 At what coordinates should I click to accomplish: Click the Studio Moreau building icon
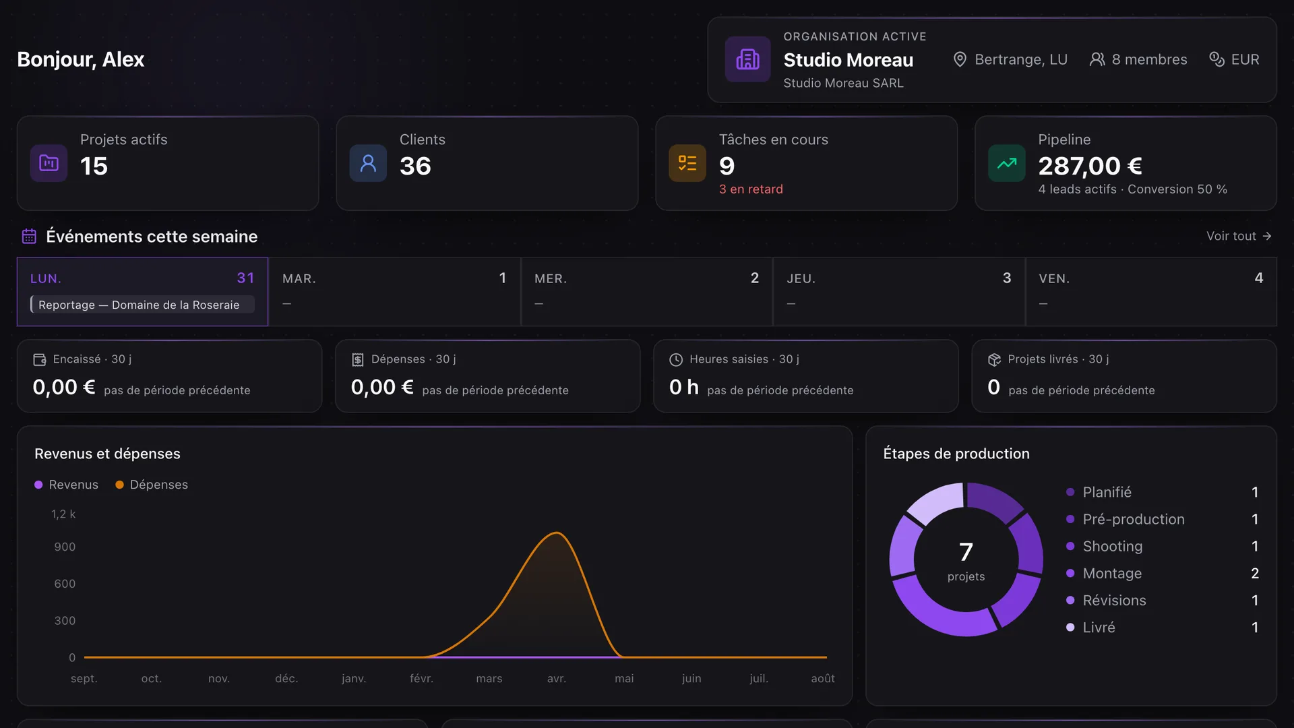click(x=747, y=59)
